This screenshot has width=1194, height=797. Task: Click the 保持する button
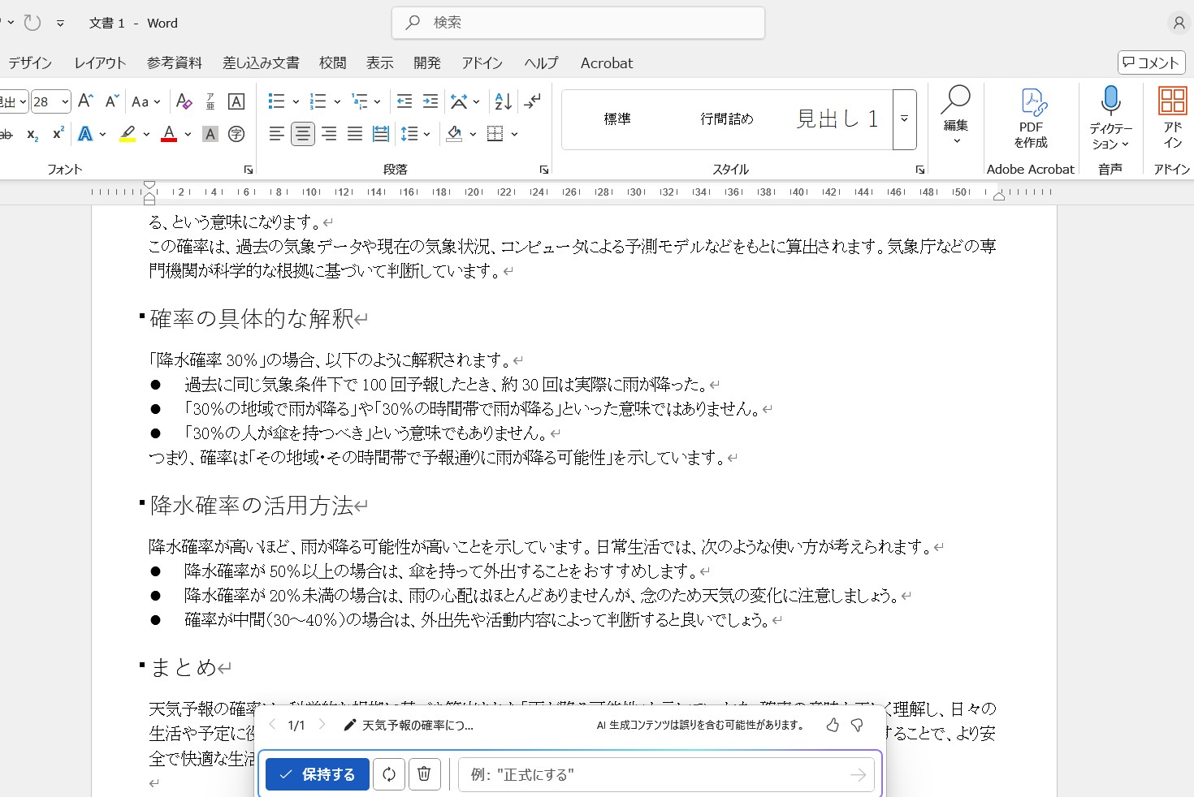(x=318, y=774)
